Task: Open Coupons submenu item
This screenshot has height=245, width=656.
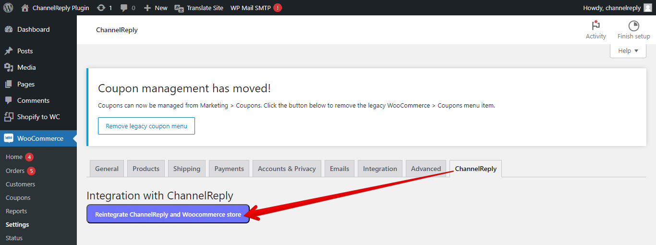Action: [18, 197]
